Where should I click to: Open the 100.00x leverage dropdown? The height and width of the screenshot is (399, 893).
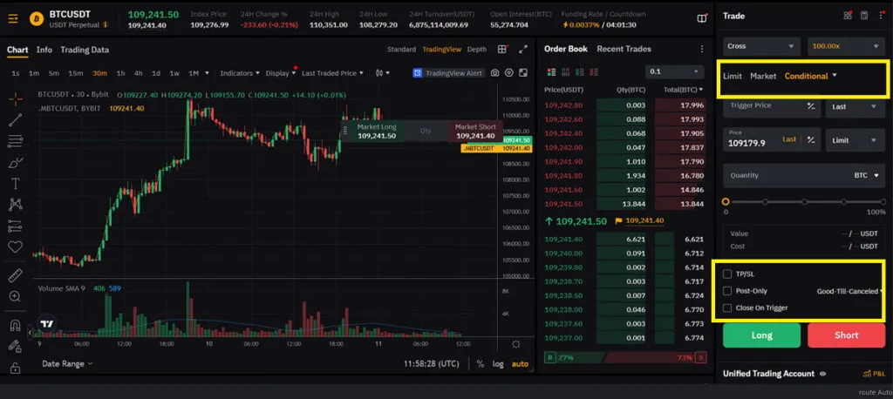846,46
